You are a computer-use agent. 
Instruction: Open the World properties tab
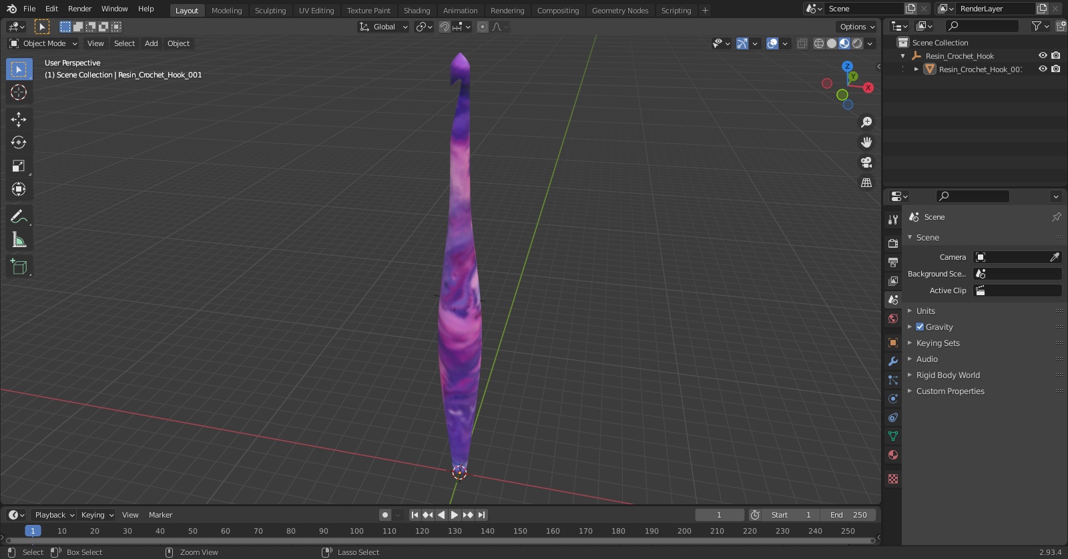tap(893, 319)
